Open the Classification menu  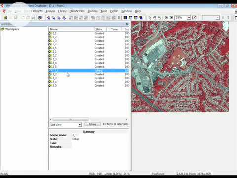[x=77, y=11]
